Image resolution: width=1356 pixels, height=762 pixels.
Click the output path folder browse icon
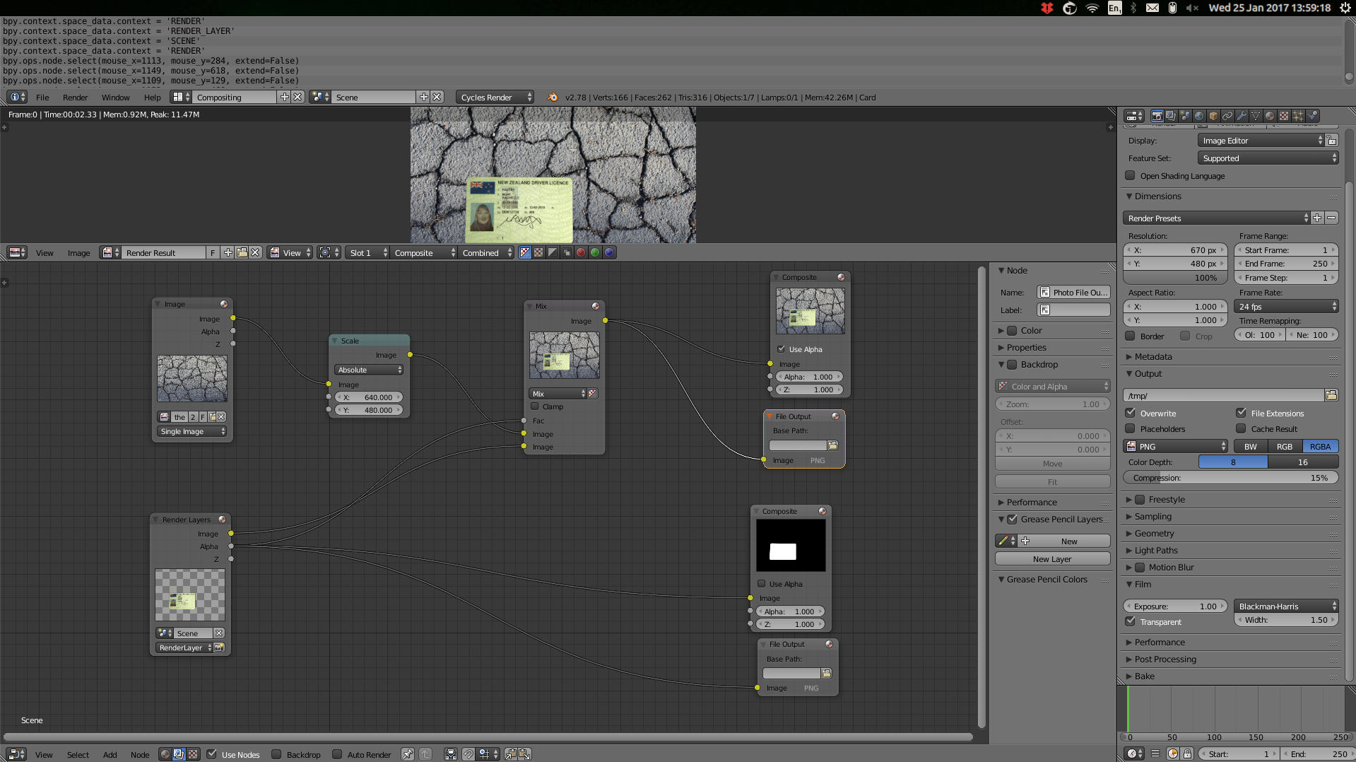click(1331, 395)
